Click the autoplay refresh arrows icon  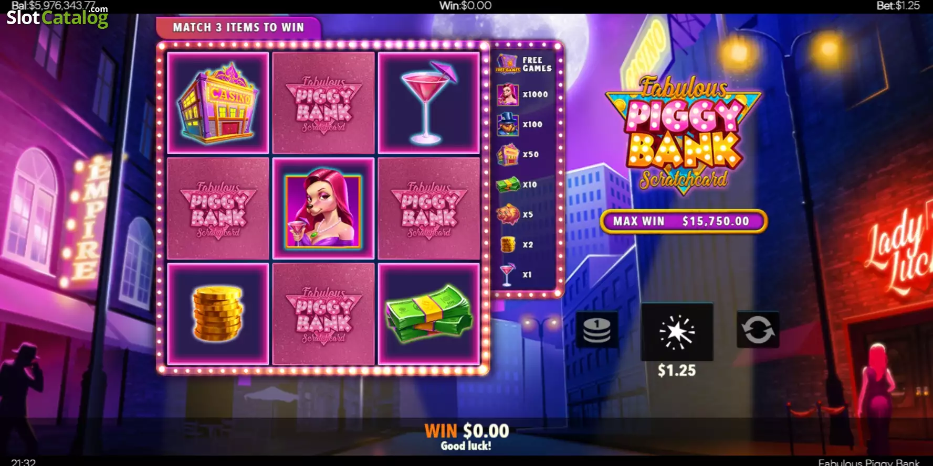(758, 330)
